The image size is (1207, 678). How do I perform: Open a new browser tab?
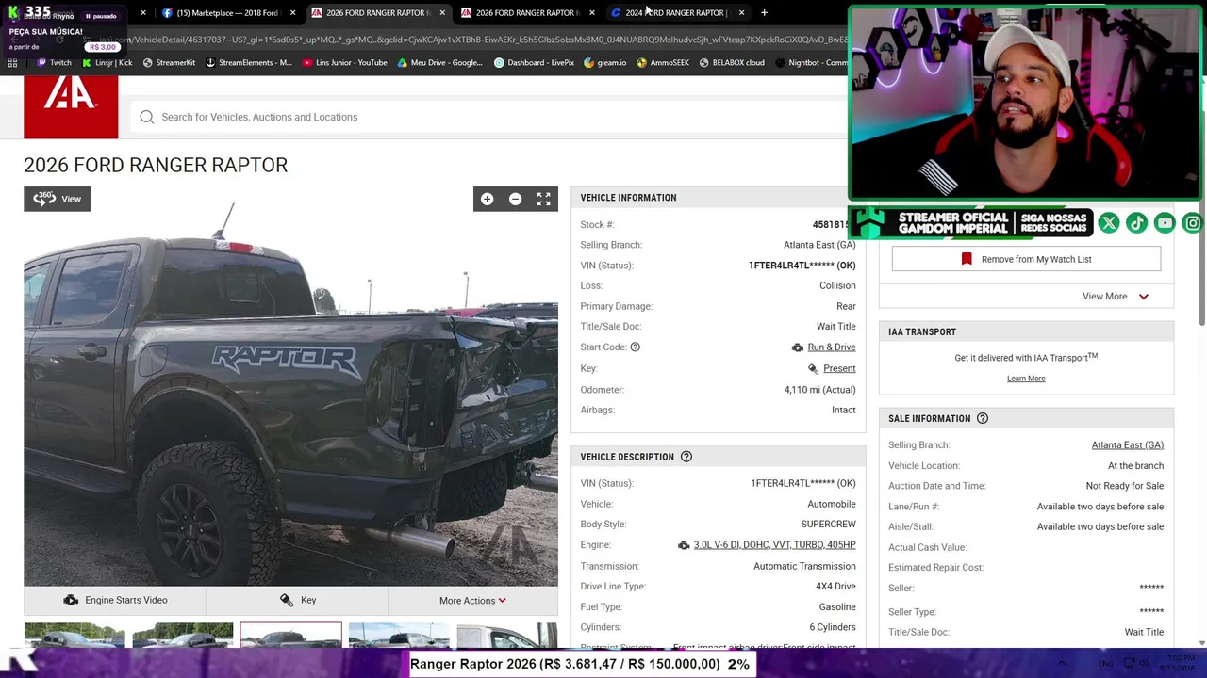pos(764,13)
